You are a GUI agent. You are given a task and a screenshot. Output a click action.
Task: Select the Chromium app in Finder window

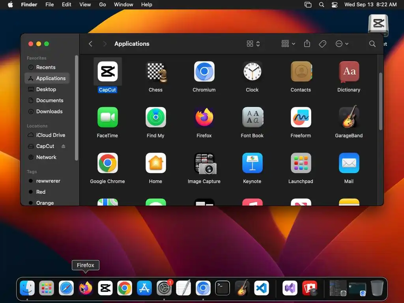(x=204, y=72)
